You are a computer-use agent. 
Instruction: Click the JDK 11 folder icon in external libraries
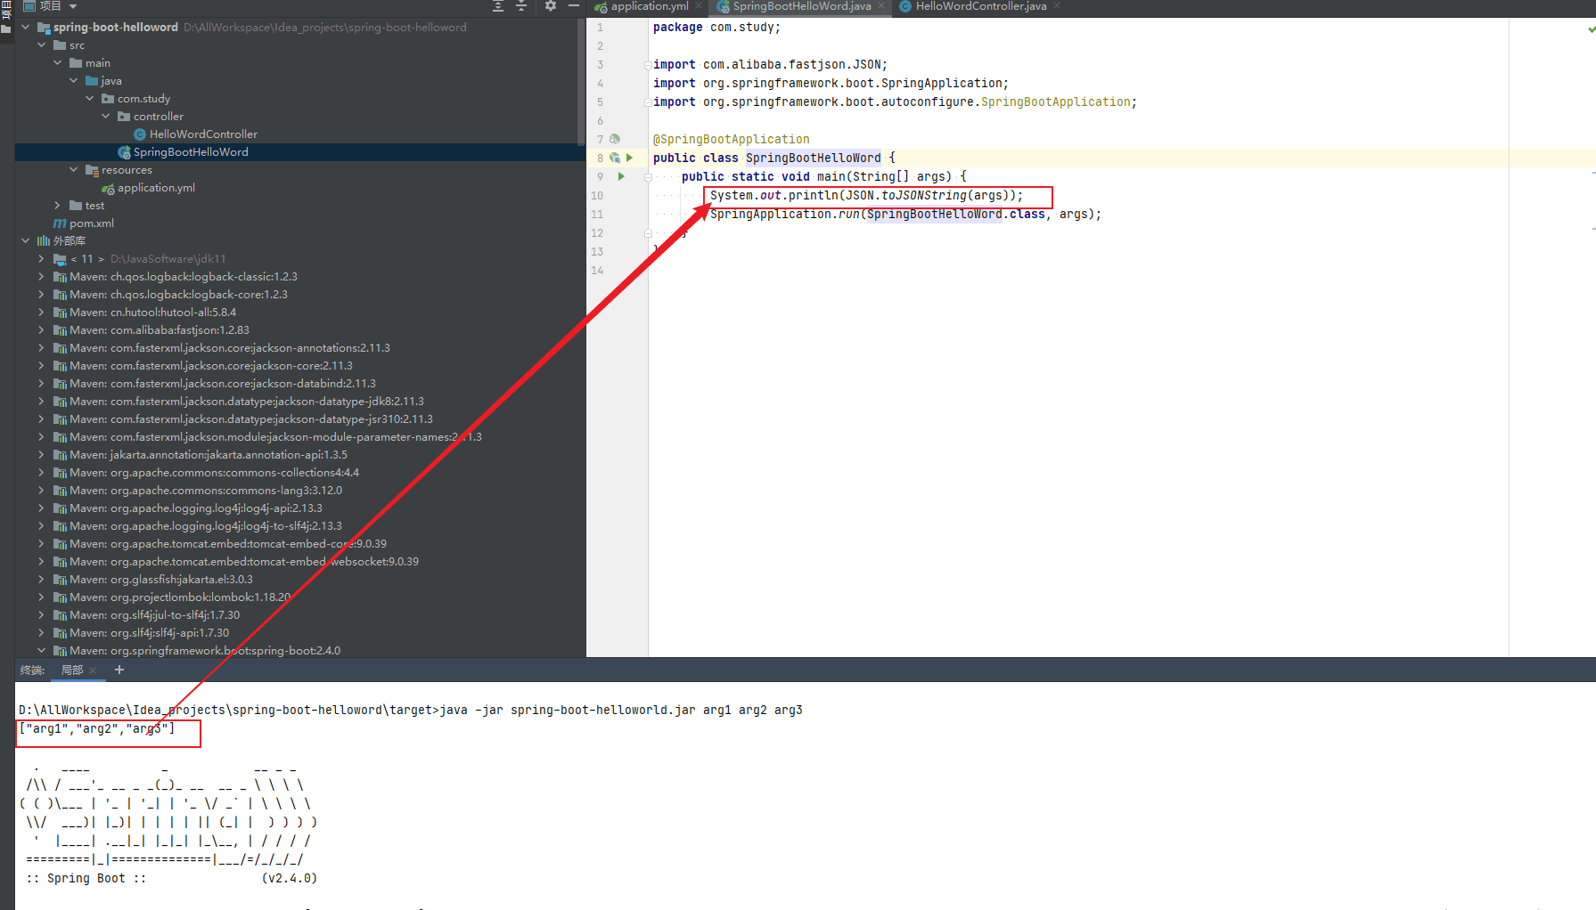point(60,259)
